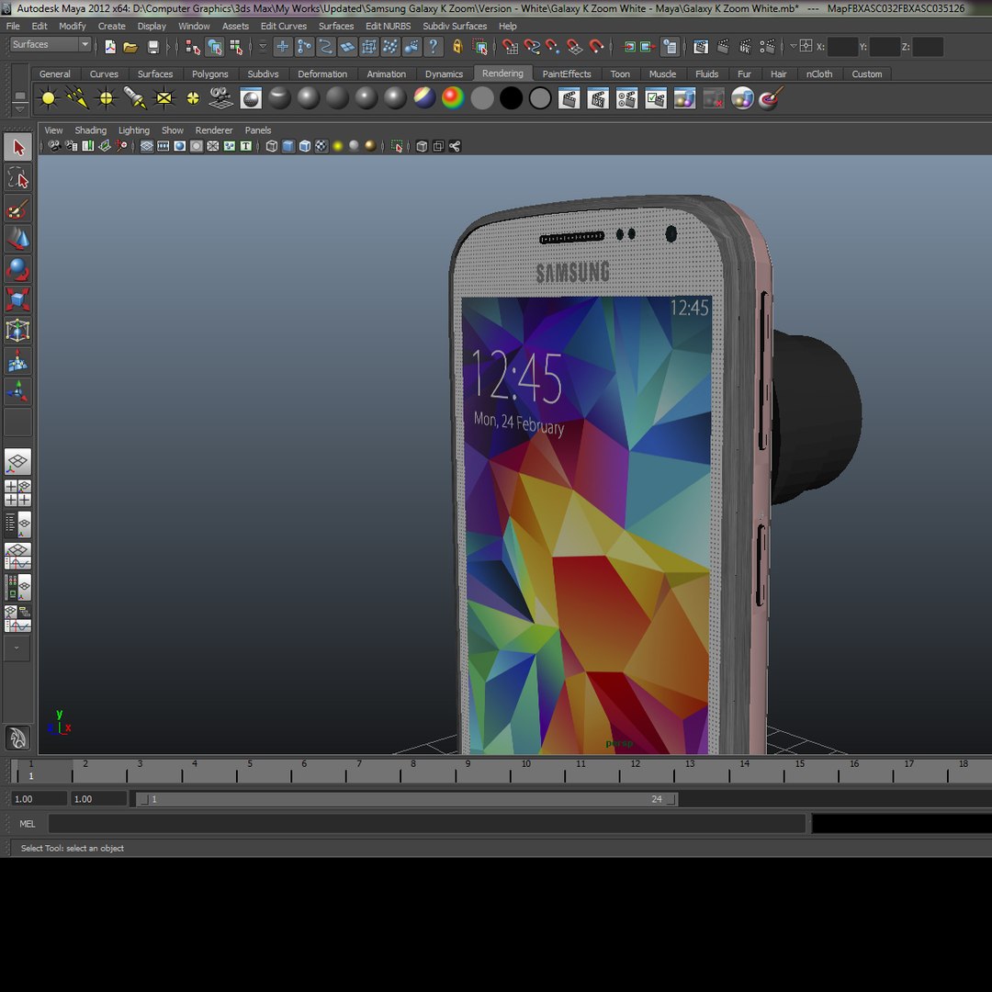Screen dimensions: 992x992
Task: Toggle use all lights yellow sphere
Action: (338, 147)
